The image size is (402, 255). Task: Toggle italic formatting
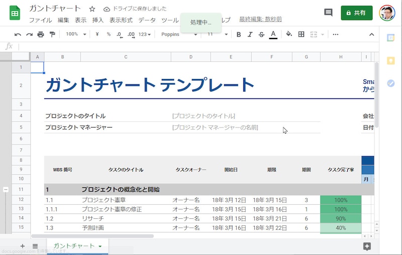pyautogui.click(x=250, y=34)
